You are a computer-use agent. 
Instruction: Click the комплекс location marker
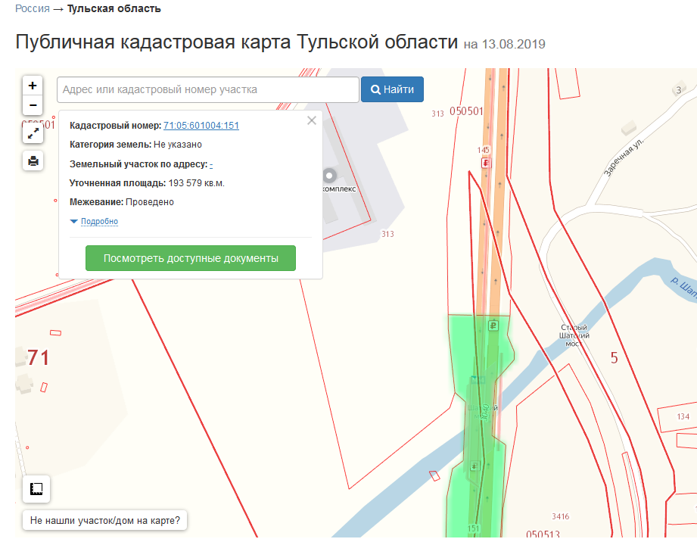[328, 174]
